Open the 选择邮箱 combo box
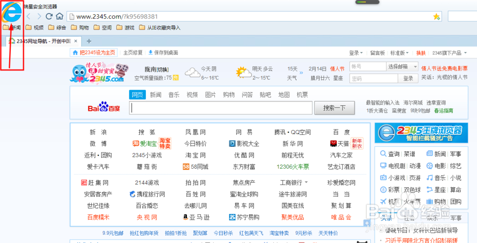477x243 pixels. pos(403,67)
